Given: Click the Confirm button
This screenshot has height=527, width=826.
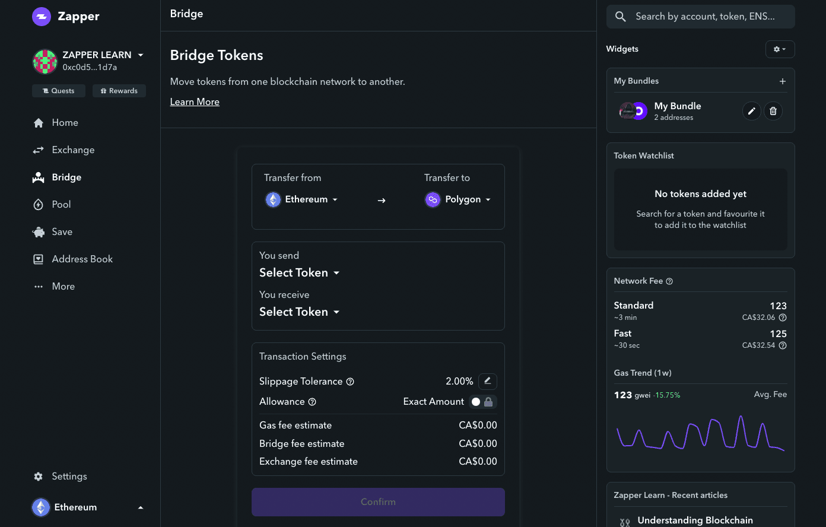Looking at the screenshot, I should [378, 502].
